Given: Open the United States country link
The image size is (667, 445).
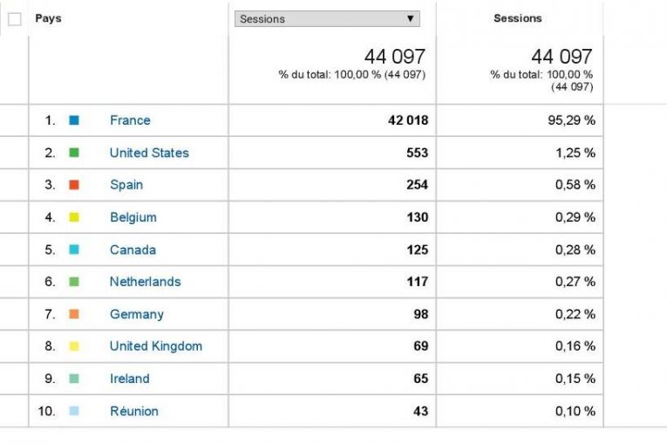Looking at the screenshot, I should [149, 153].
